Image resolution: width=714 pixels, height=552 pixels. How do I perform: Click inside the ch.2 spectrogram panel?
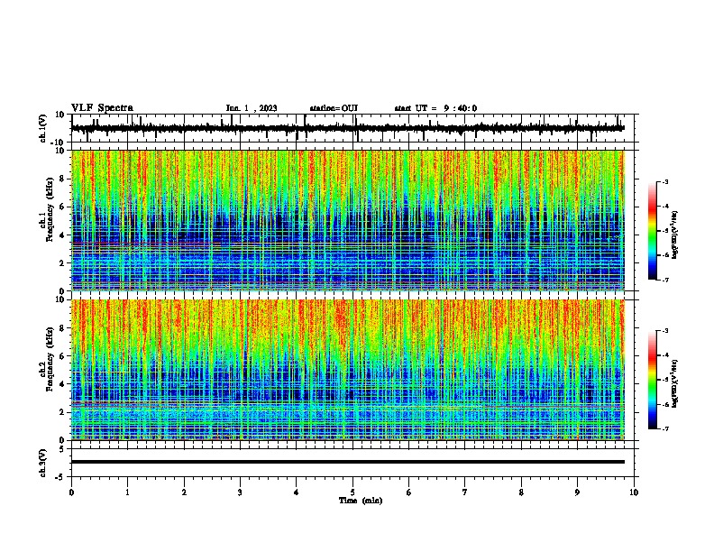click(348, 370)
